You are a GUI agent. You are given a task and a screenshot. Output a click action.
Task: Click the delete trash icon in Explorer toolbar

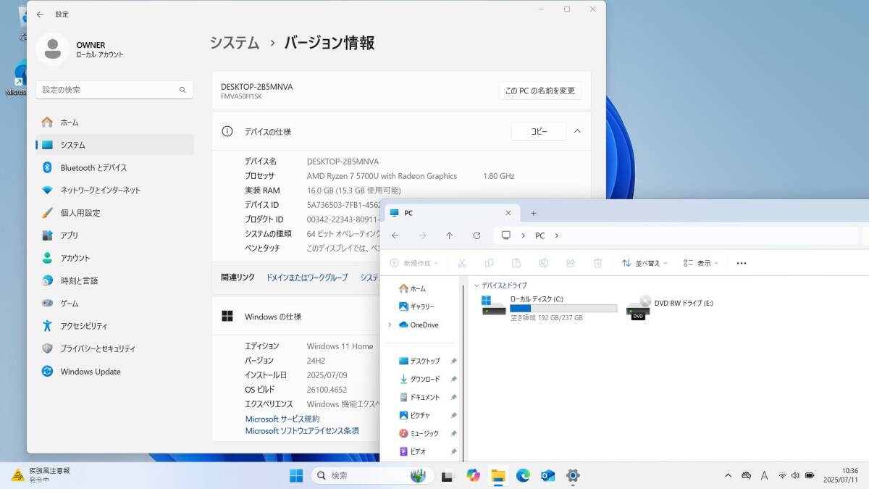coord(597,263)
